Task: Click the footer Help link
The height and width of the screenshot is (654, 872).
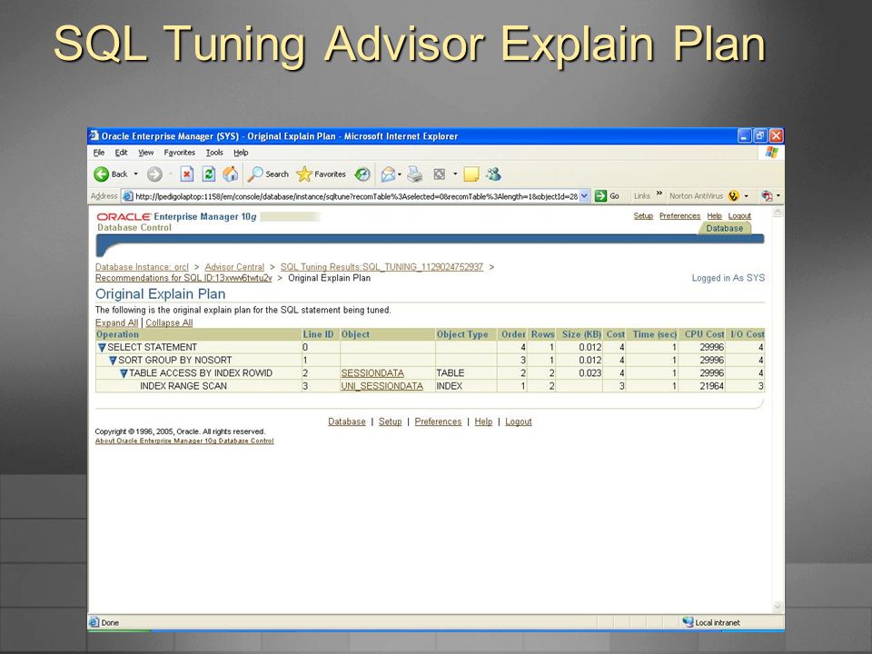Action: click(483, 421)
